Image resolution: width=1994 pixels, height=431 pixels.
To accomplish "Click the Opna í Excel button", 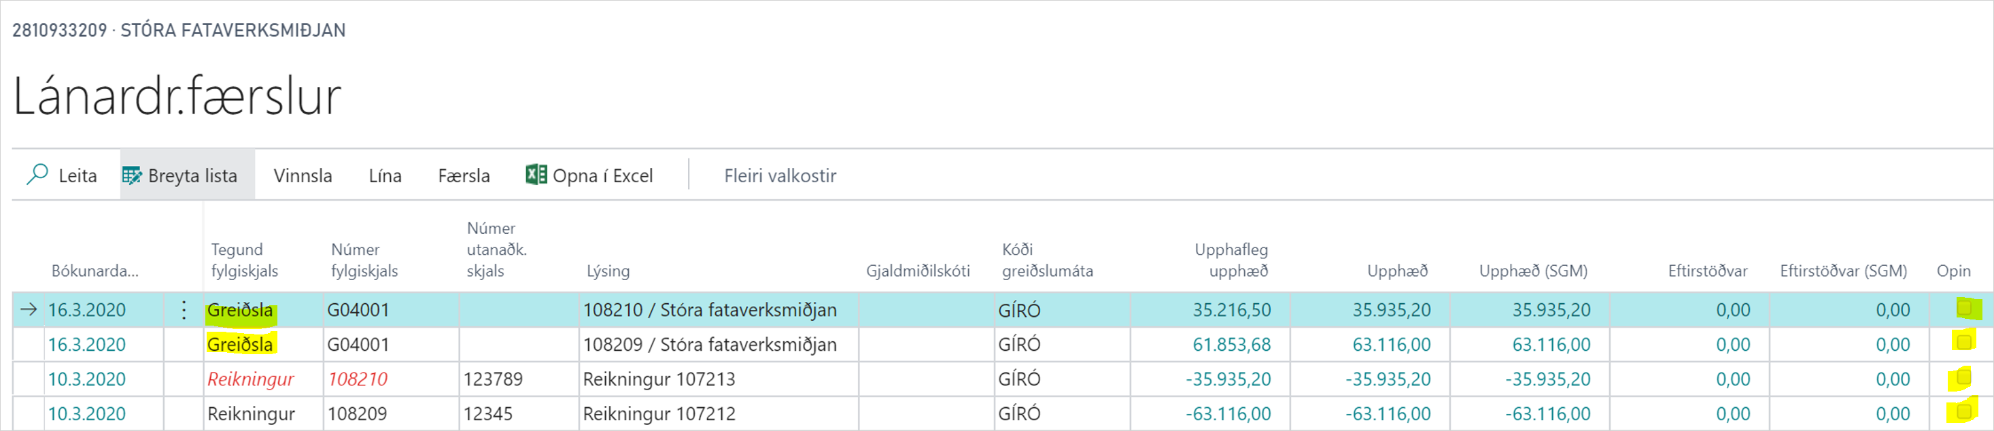I will tap(602, 175).
